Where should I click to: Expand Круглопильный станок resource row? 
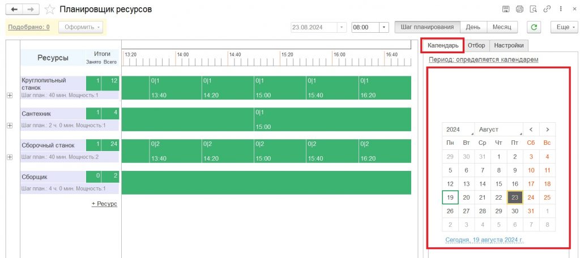10,96
